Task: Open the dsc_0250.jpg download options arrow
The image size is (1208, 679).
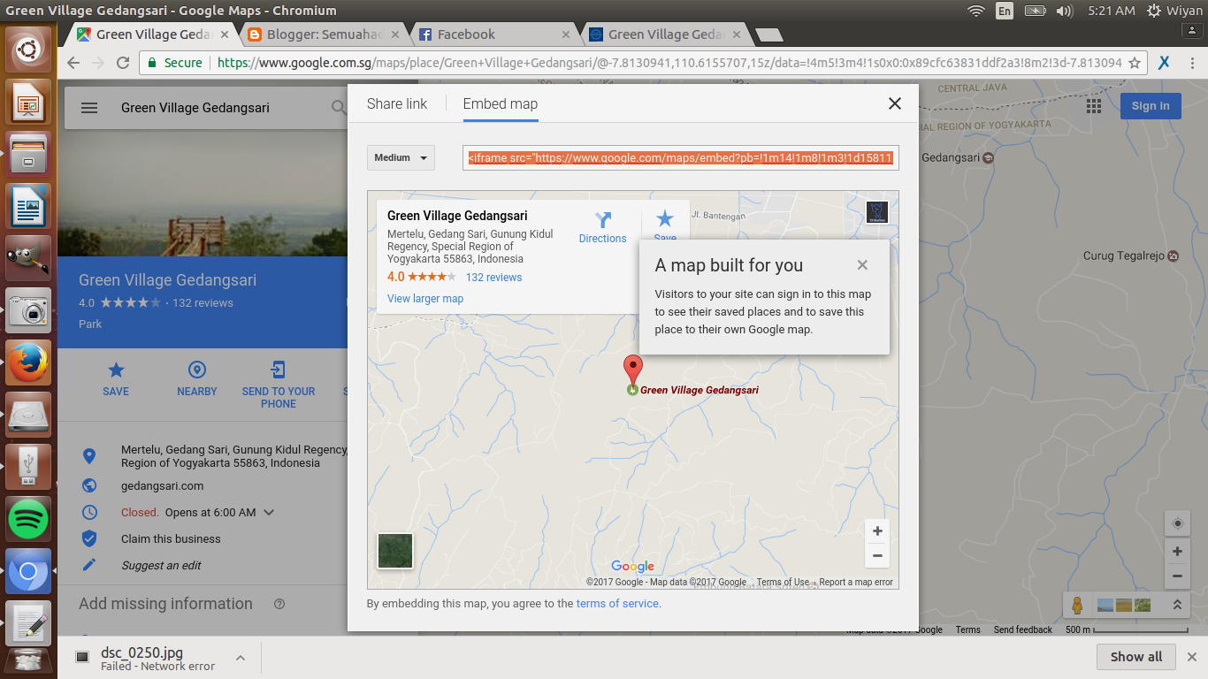Action: (x=241, y=657)
